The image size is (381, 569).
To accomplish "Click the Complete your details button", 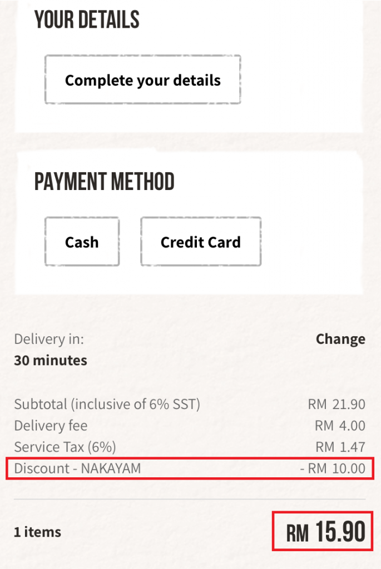I will tap(142, 79).
